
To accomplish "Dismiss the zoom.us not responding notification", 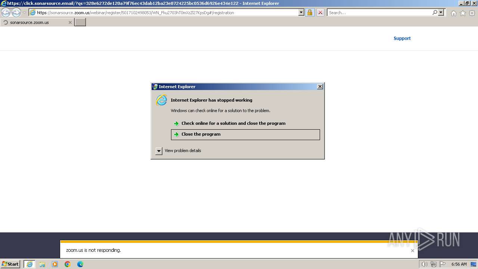I will (412, 251).
